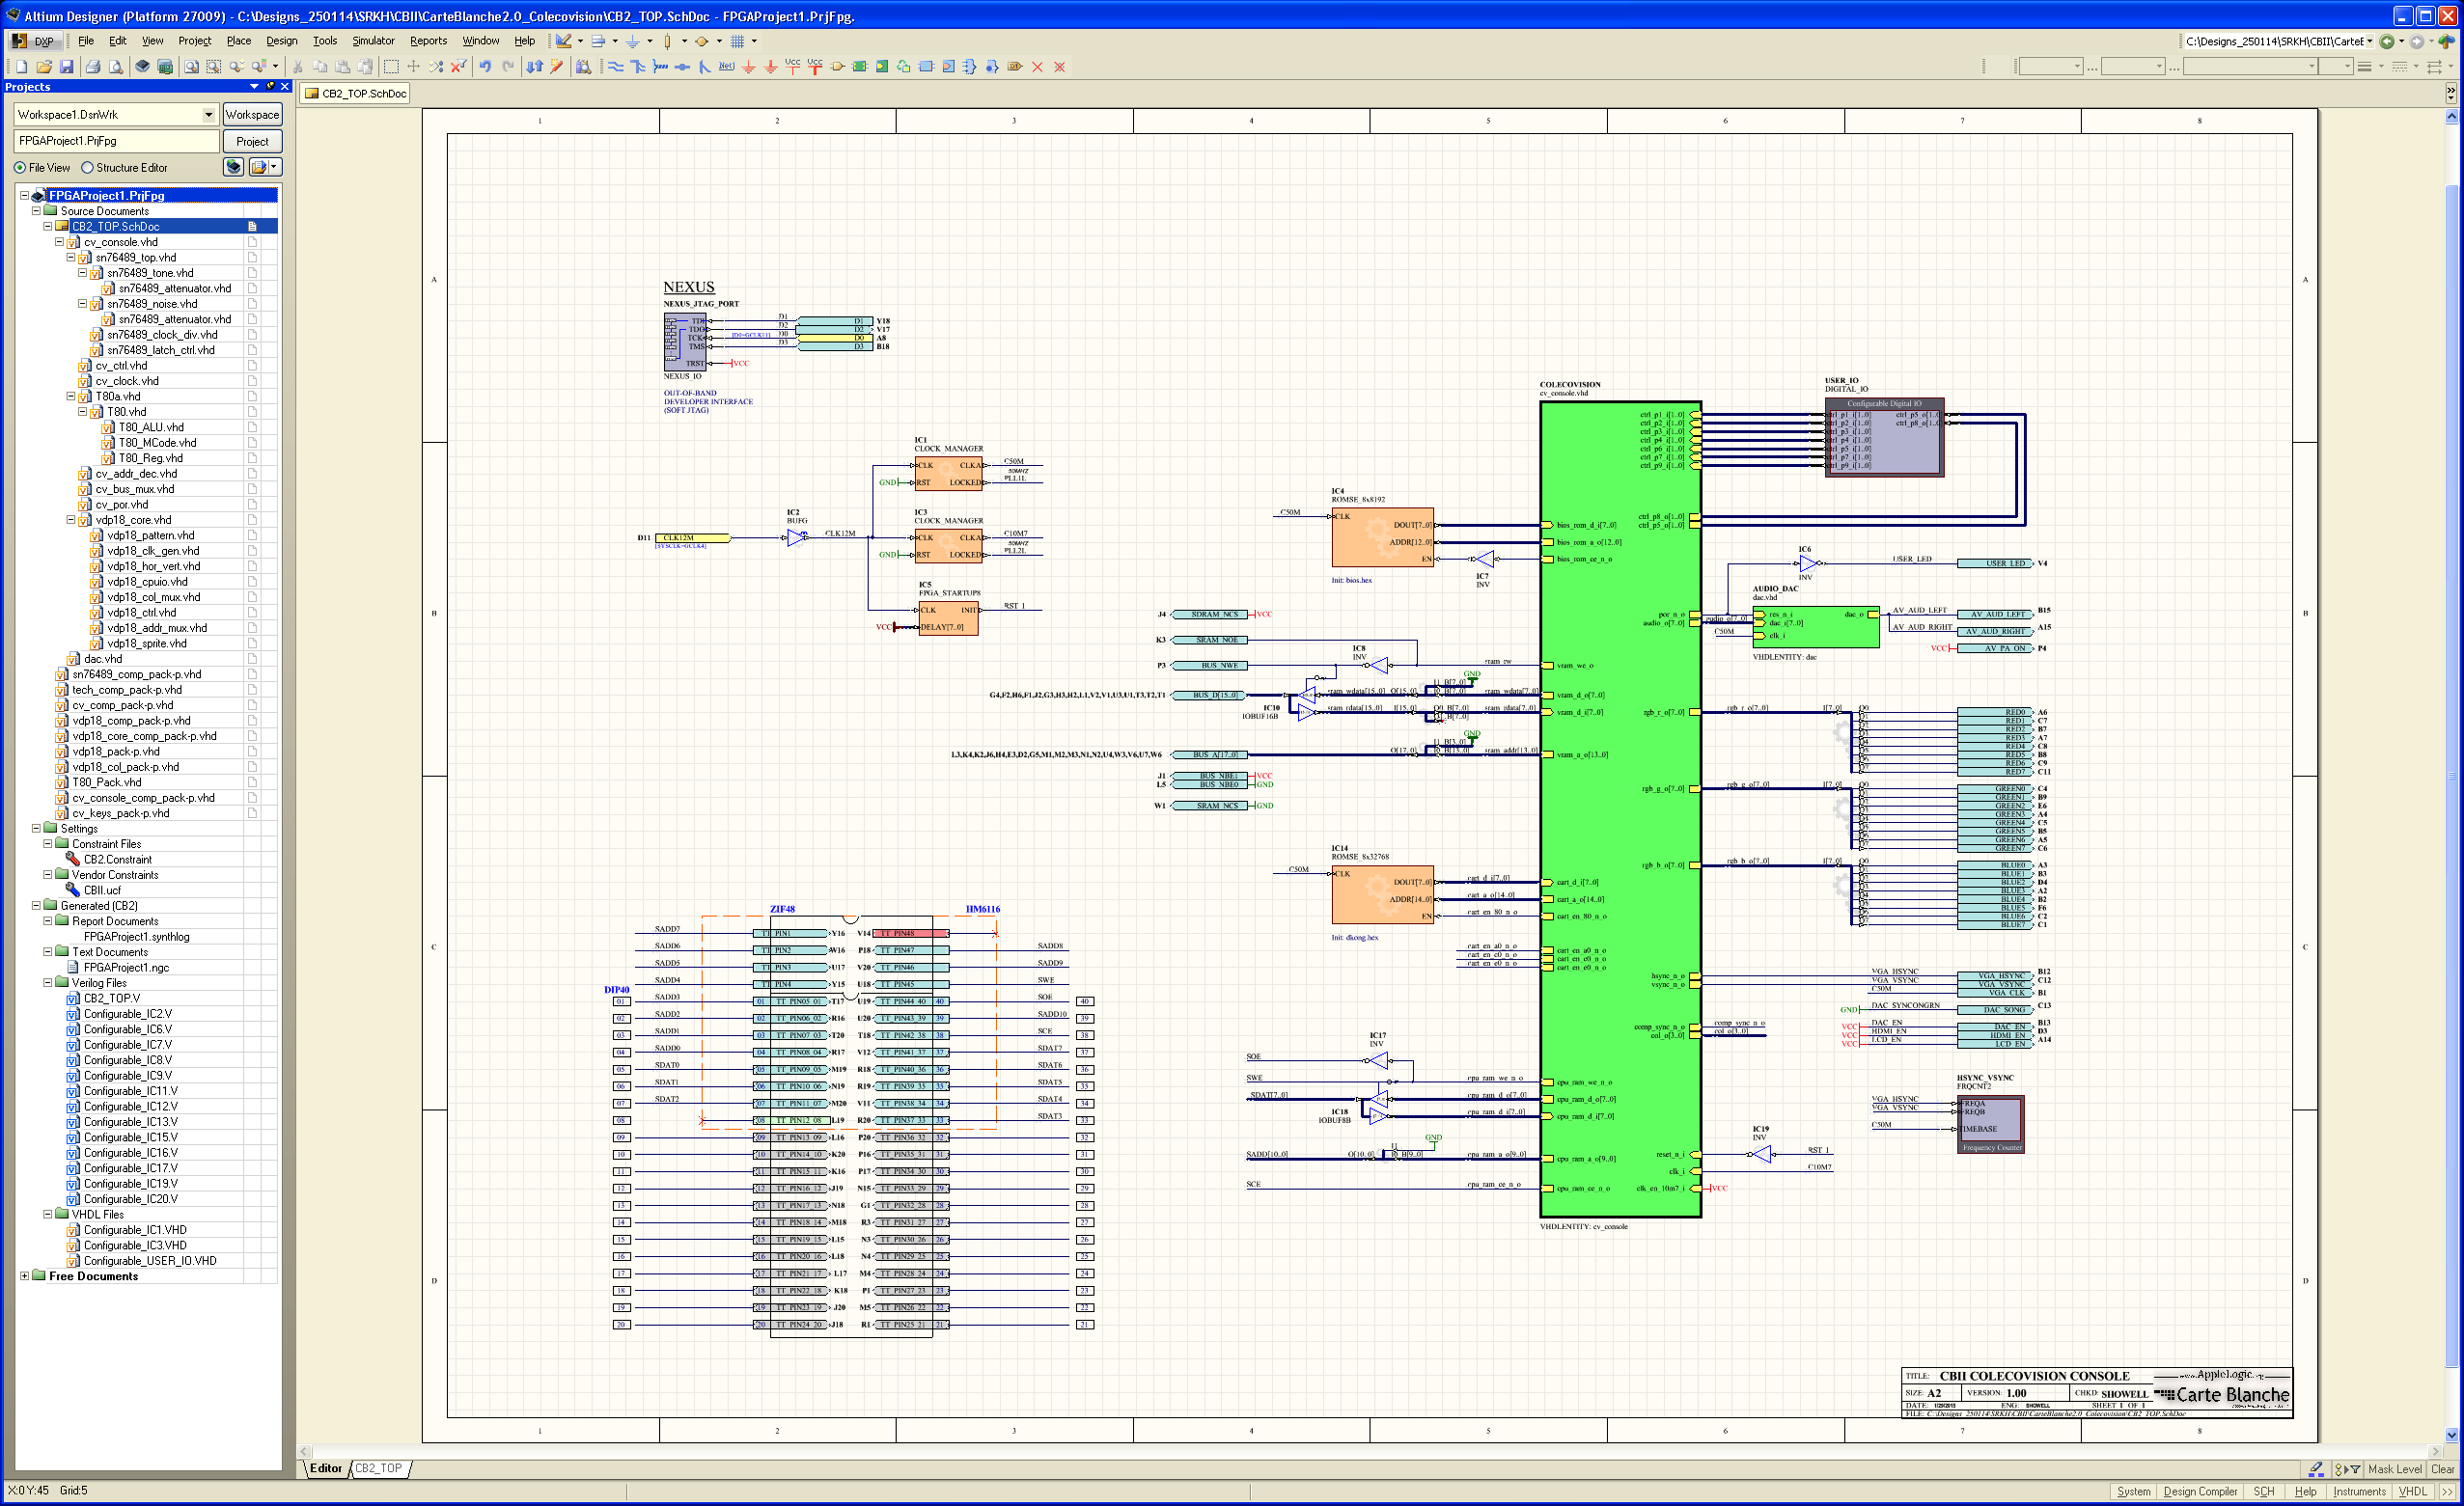Image resolution: width=2464 pixels, height=1506 pixels.
Task: Select cv_console.vhd in project tree
Action: [121, 242]
